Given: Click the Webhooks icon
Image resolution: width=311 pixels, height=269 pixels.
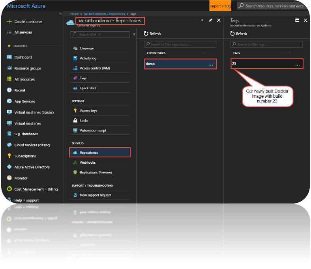Looking at the screenshot, I should click(75, 163).
